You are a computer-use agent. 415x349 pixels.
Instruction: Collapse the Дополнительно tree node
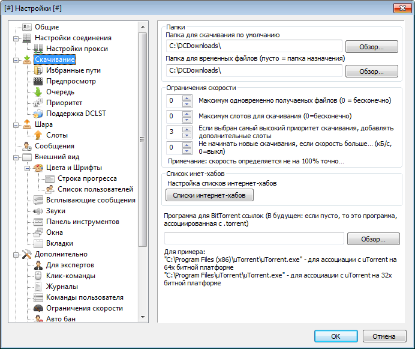click(x=16, y=255)
